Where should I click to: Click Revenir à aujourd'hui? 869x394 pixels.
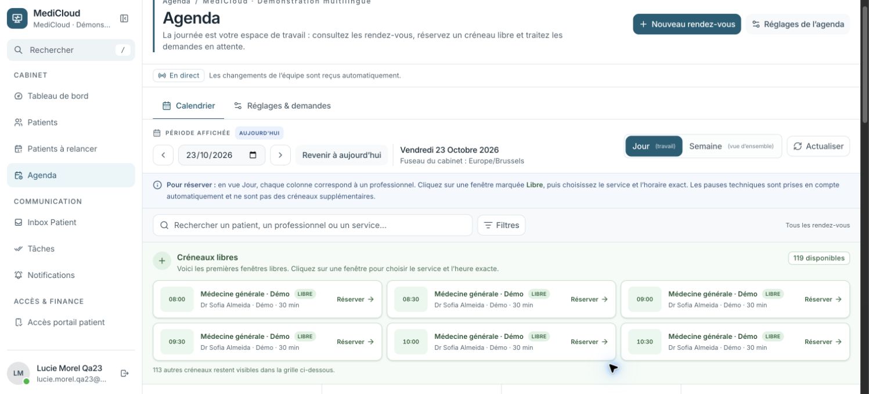pos(341,155)
